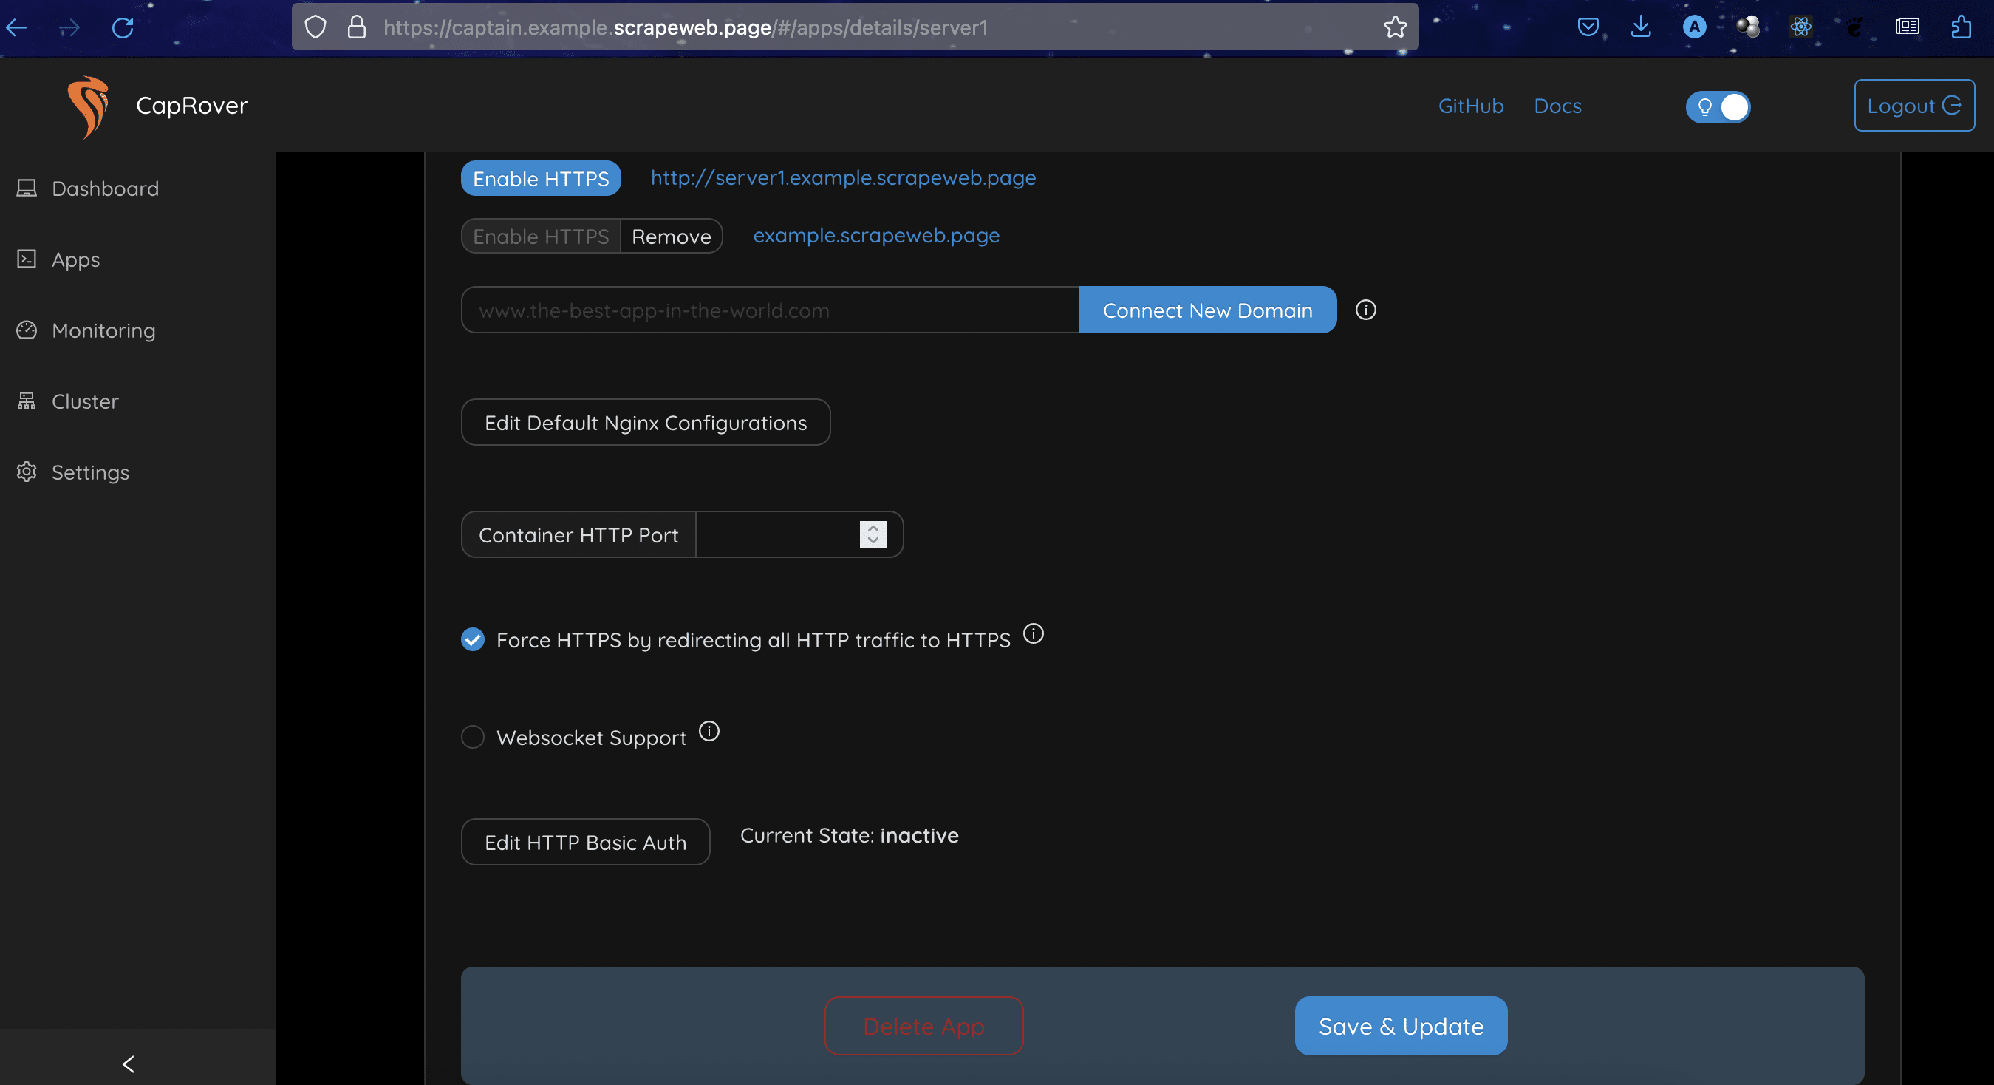The height and width of the screenshot is (1085, 1994).
Task: Go to Monitoring in the sidebar
Action: (x=103, y=330)
